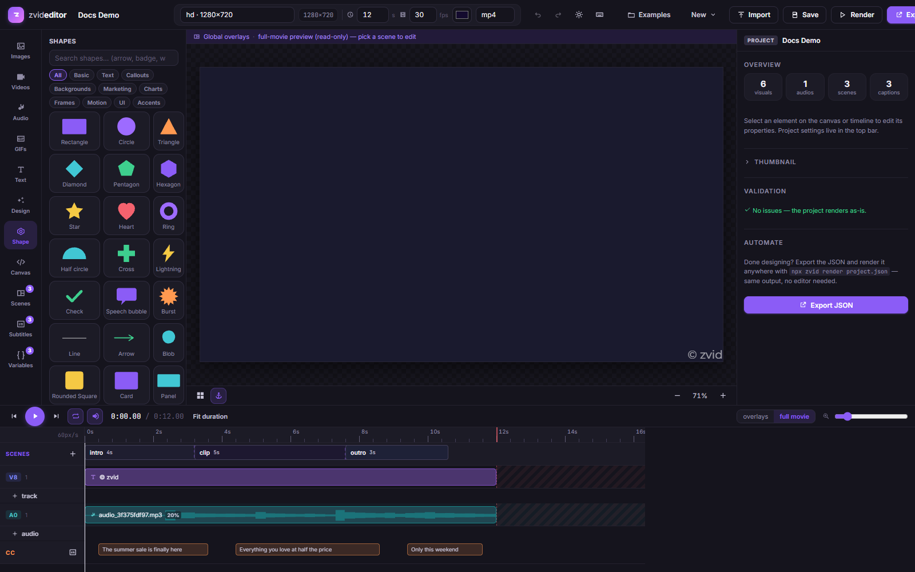Toggle the grid view button below canvas

(x=200, y=396)
